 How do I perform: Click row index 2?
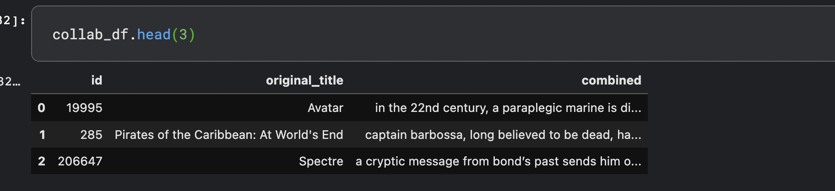[x=42, y=161]
